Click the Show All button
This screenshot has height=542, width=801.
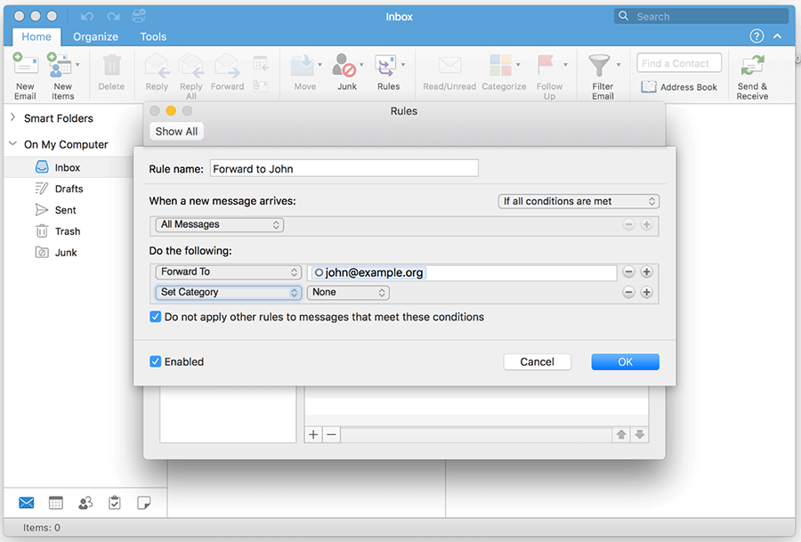(175, 131)
